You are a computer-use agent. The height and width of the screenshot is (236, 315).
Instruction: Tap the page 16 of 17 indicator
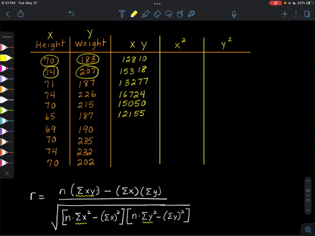[x=308, y=195]
